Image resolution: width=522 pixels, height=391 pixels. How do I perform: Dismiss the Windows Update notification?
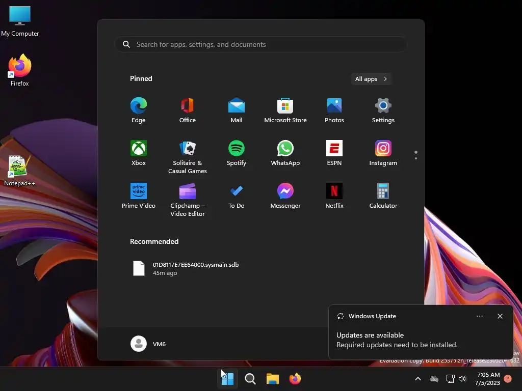click(500, 316)
